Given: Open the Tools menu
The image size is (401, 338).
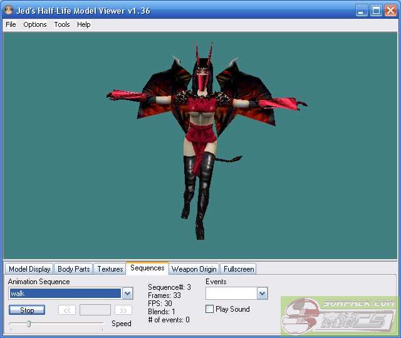Looking at the screenshot, I should 62,24.
